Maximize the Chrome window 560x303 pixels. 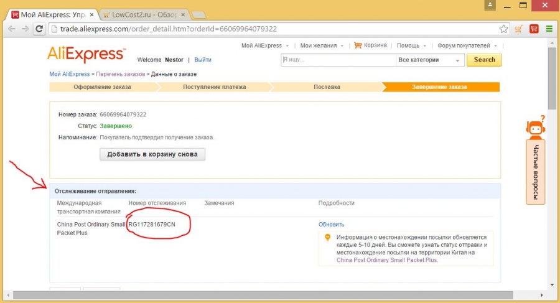pos(523,6)
